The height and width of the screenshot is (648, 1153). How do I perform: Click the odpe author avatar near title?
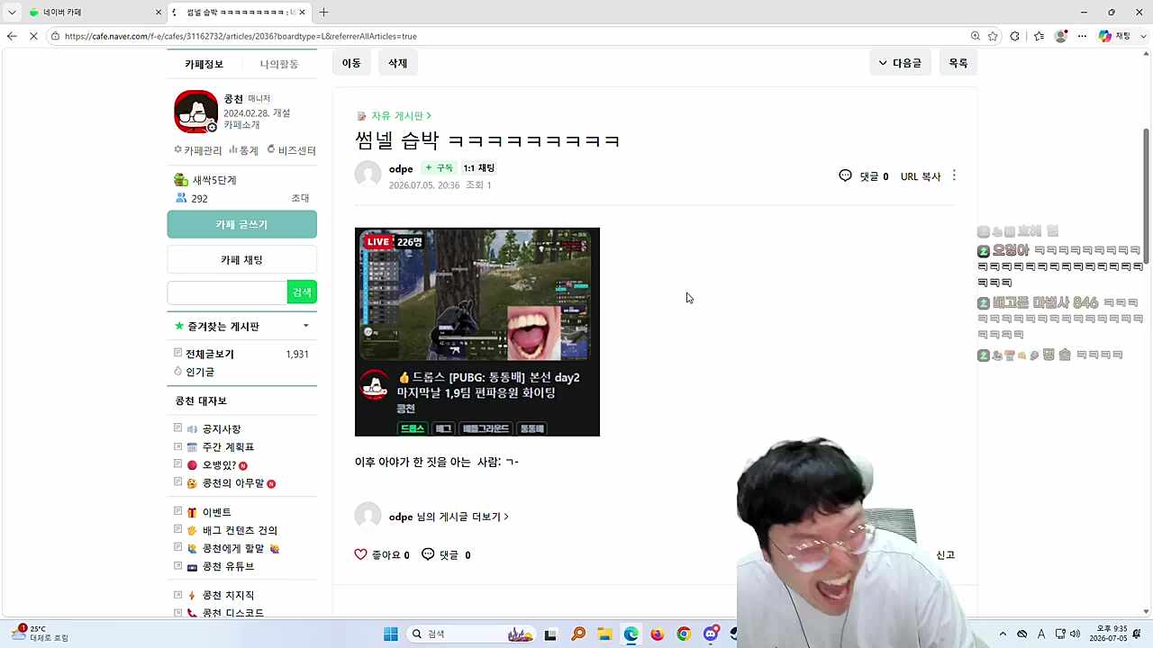(x=368, y=175)
